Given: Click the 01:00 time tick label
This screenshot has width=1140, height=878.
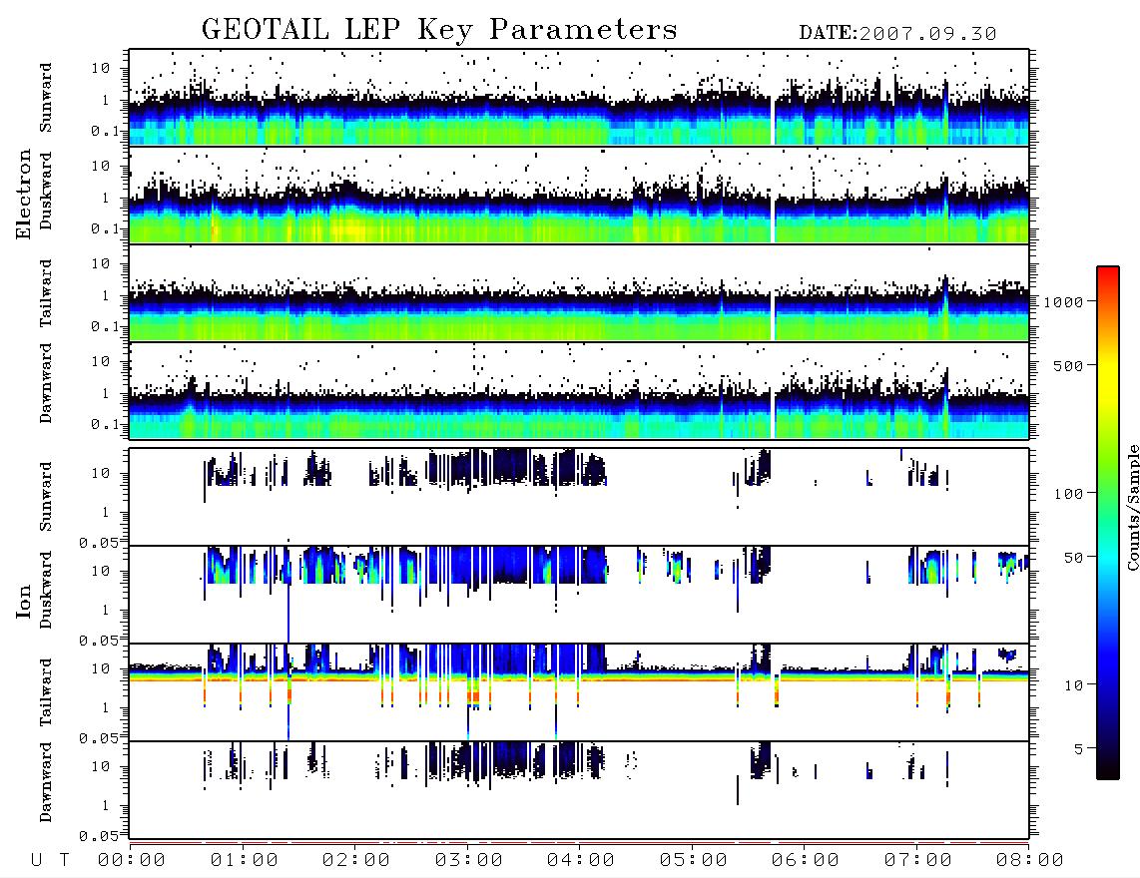Looking at the screenshot, I should tap(245, 861).
